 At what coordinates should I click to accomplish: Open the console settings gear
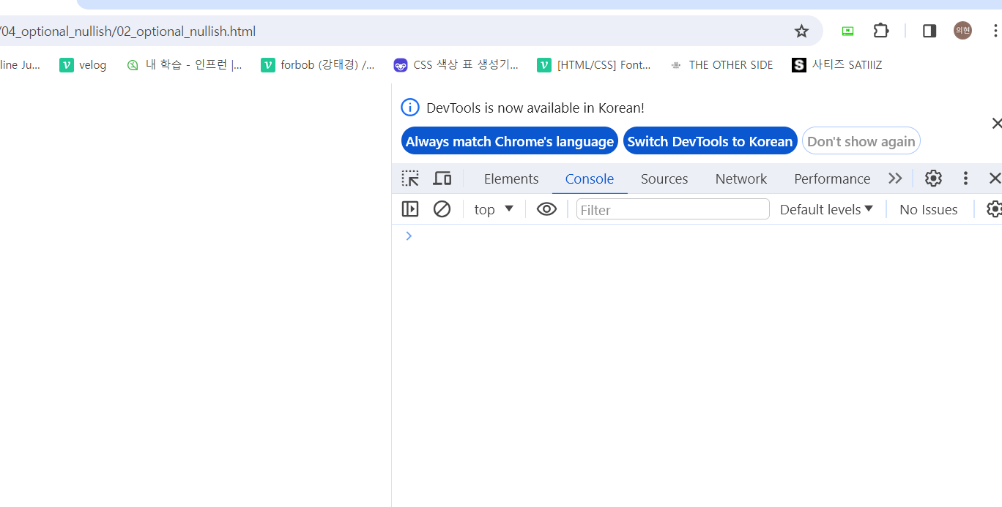tap(994, 209)
